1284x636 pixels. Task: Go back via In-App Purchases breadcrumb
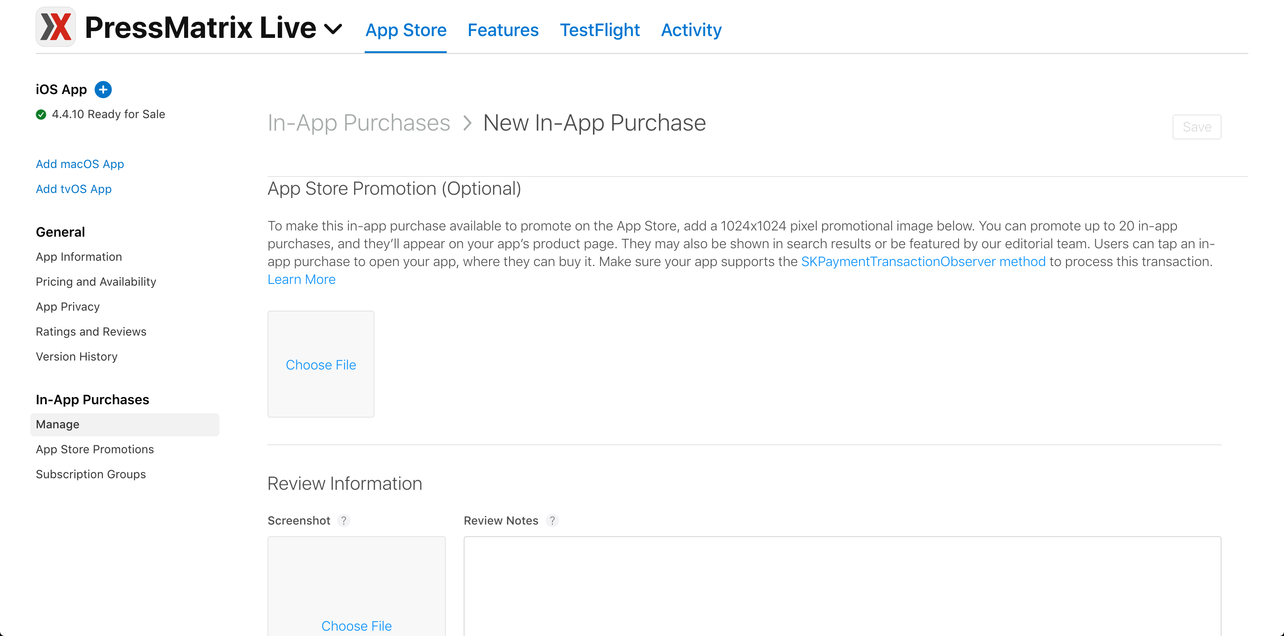pyautogui.click(x=359, y=123)
